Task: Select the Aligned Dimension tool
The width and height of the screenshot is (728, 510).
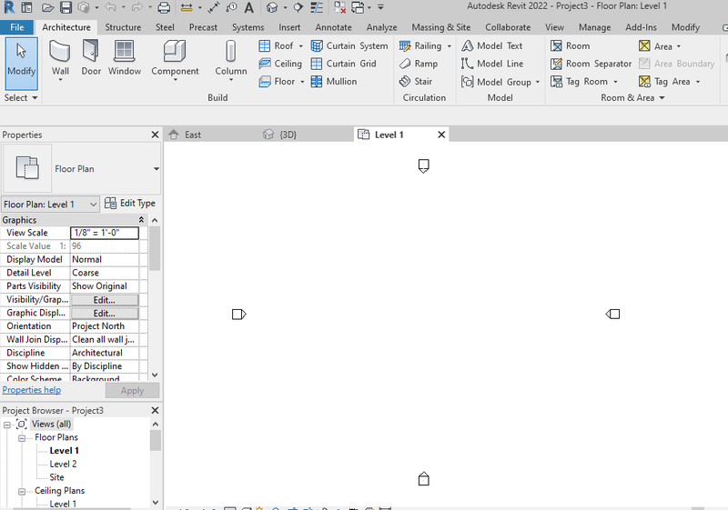Action: (214, 7)
